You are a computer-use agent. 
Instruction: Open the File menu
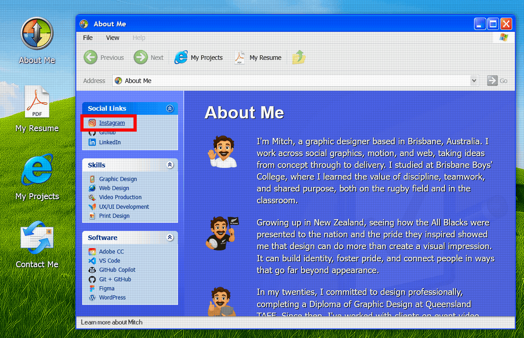click(88, 38)
